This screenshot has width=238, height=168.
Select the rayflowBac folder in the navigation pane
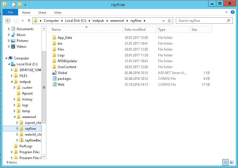click(x=33, y=140)
